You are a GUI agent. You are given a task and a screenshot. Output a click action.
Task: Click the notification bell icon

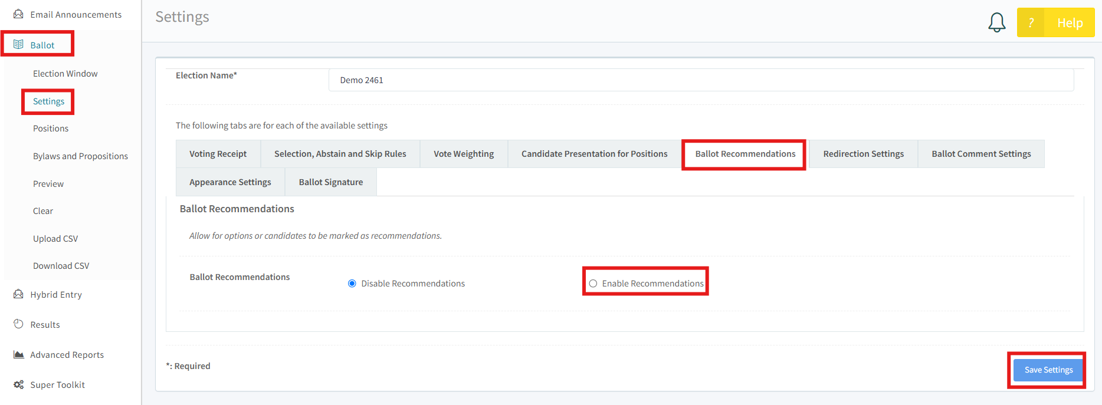coord(996,22)
